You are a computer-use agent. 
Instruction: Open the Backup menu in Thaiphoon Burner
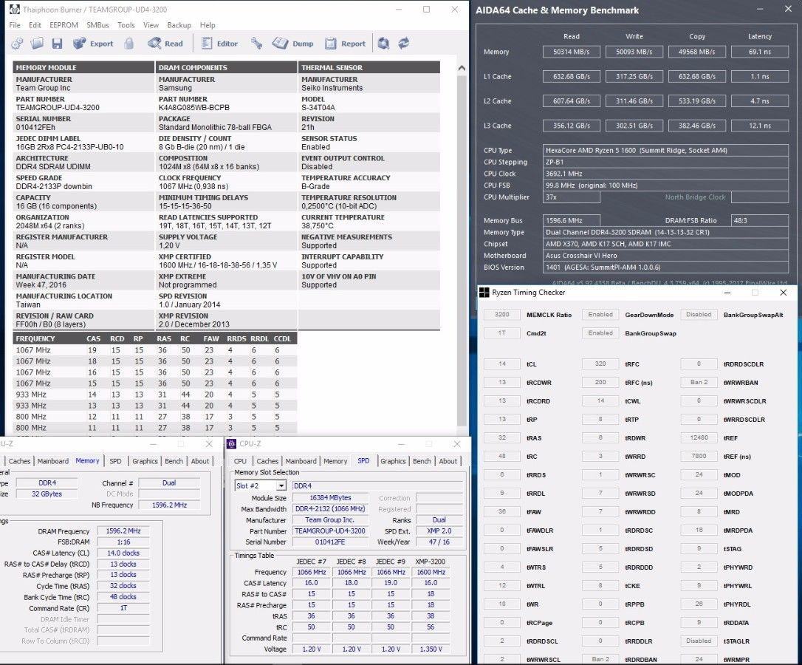point(179,25)
